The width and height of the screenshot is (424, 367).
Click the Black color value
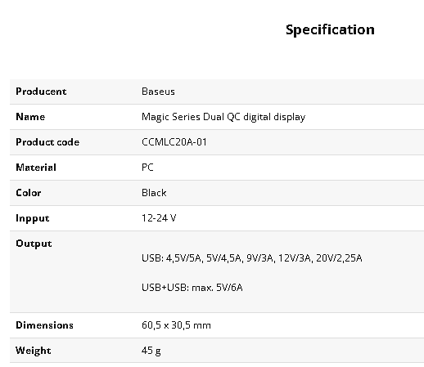click(154, 193)
